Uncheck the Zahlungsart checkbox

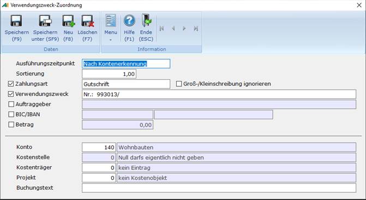11,84
